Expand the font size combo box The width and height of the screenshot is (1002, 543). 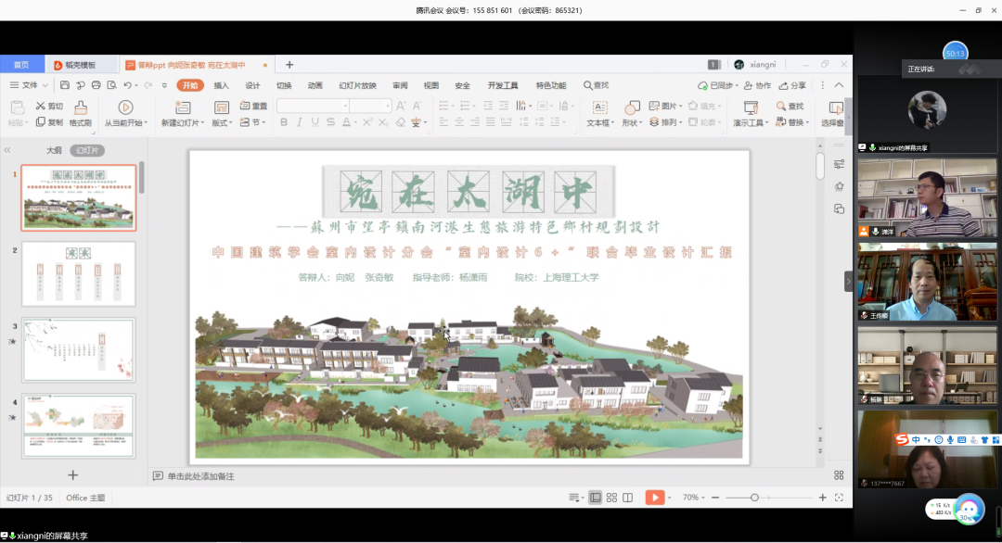[387, 106]
